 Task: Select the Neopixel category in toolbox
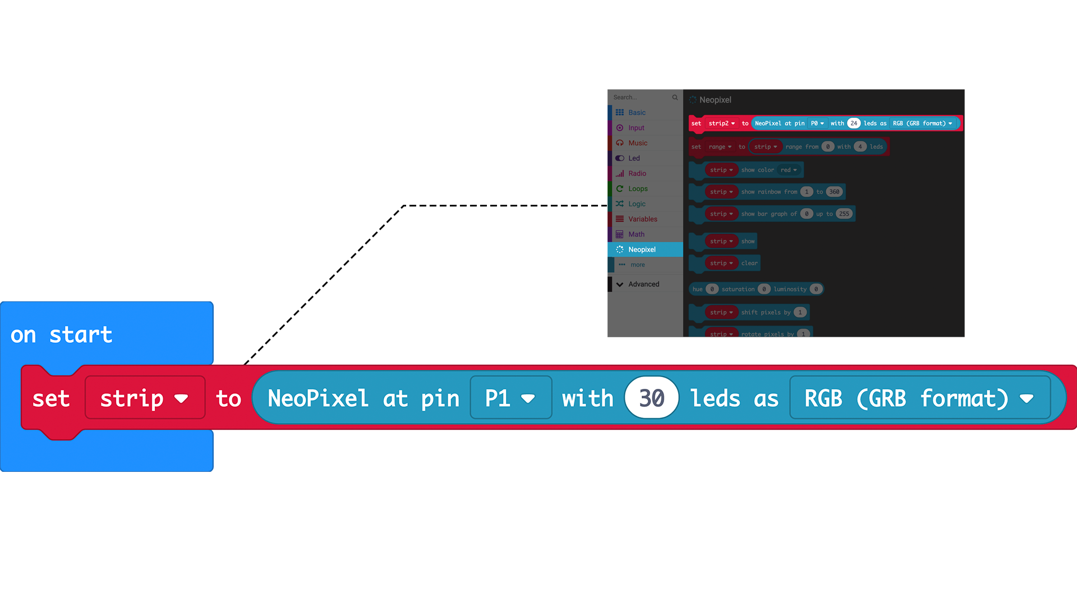[x=642, y=250]
